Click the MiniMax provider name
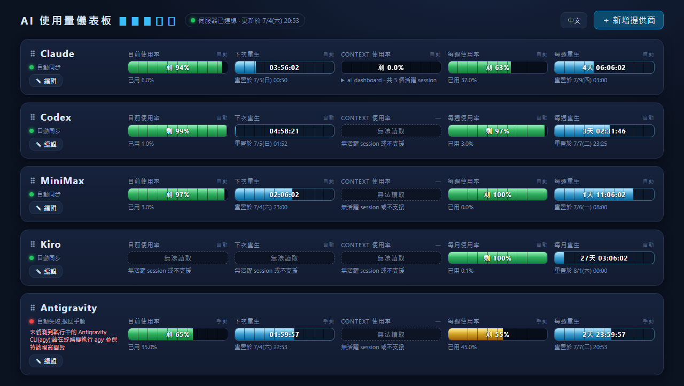Viewport: 684px width, 386px height. 63,181
